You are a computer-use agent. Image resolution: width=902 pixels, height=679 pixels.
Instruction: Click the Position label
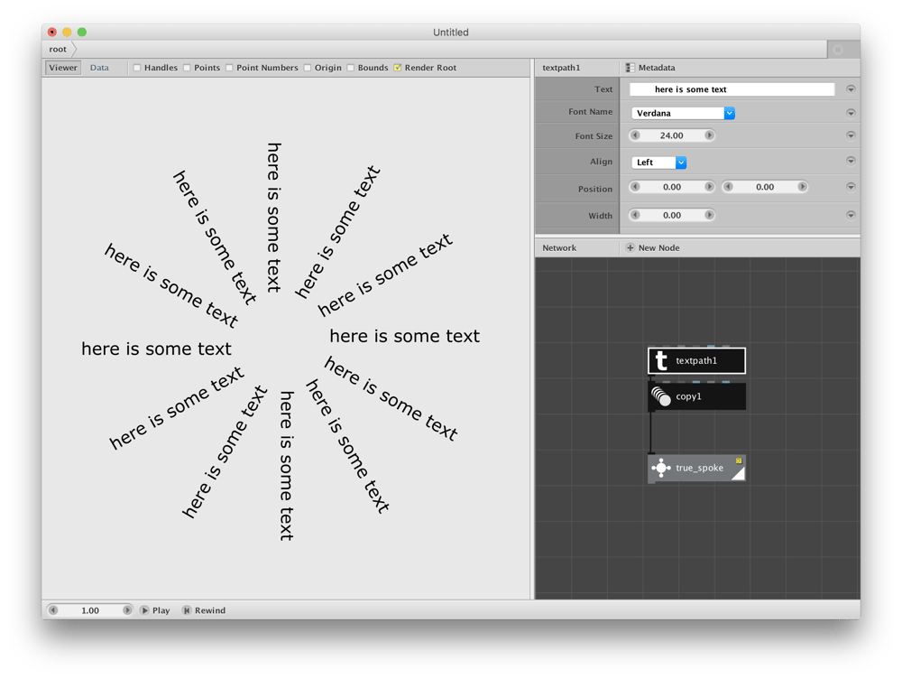coord(595,189)
